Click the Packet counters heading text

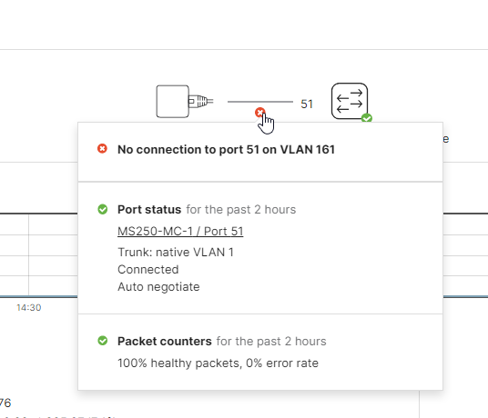165,342
